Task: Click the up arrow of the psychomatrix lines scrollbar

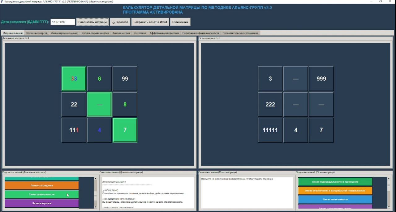Action: (389, 179)
